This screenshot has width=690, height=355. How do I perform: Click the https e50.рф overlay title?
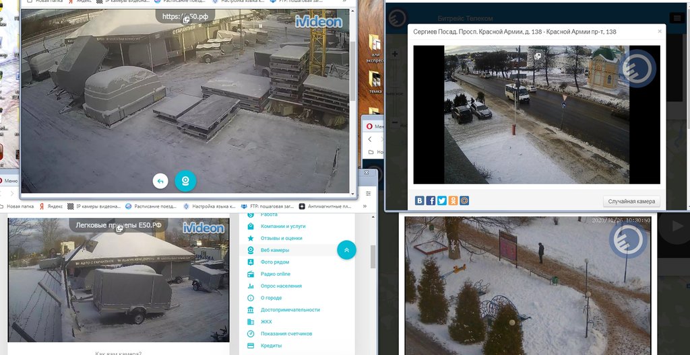pos(186,17)
